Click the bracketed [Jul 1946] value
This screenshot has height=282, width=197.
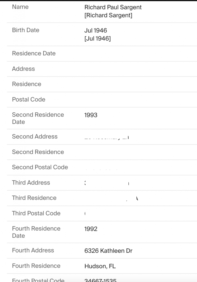(x=97, y=39)
